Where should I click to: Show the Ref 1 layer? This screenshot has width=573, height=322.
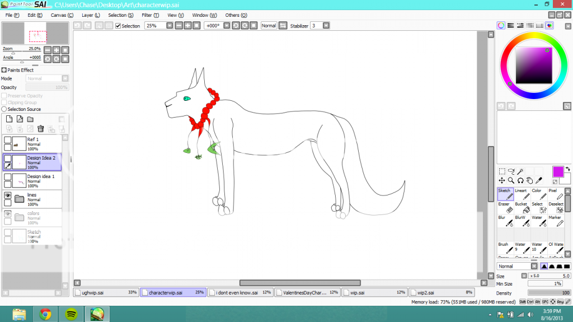point(8,140)
